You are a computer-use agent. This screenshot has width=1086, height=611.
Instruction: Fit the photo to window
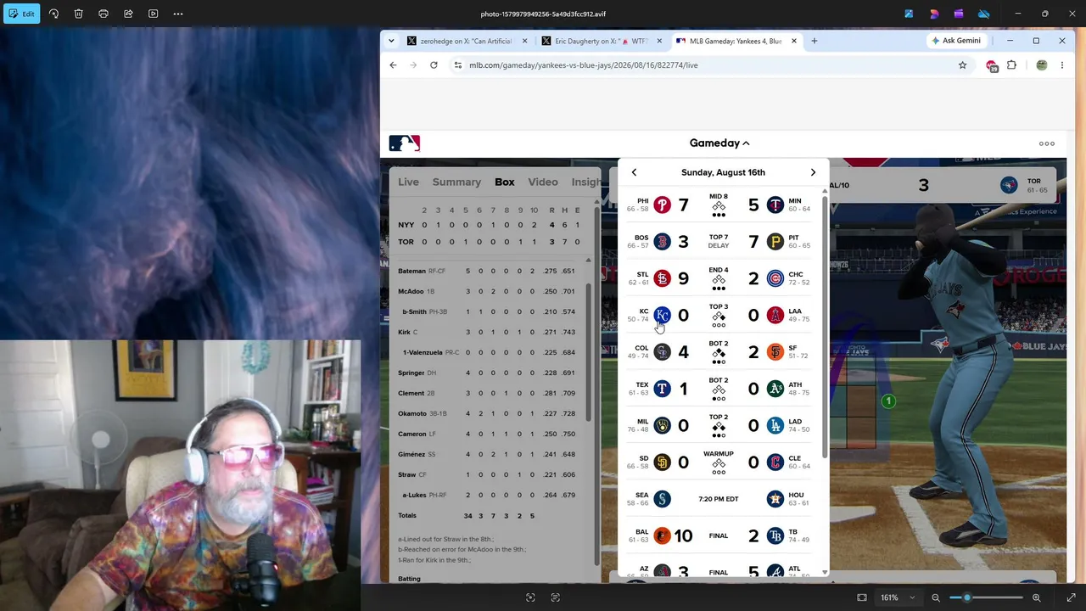click(862, 597)
